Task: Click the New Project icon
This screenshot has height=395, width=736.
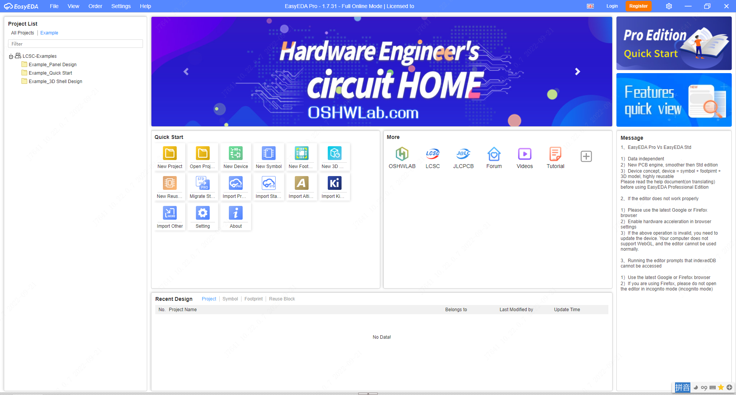Action: 170,153
